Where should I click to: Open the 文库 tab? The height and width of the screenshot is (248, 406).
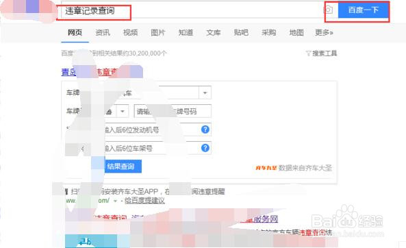point(214,33)
